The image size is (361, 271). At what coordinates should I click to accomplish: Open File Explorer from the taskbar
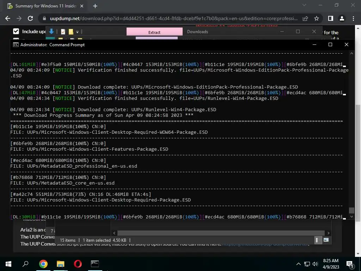coord(61,264)
